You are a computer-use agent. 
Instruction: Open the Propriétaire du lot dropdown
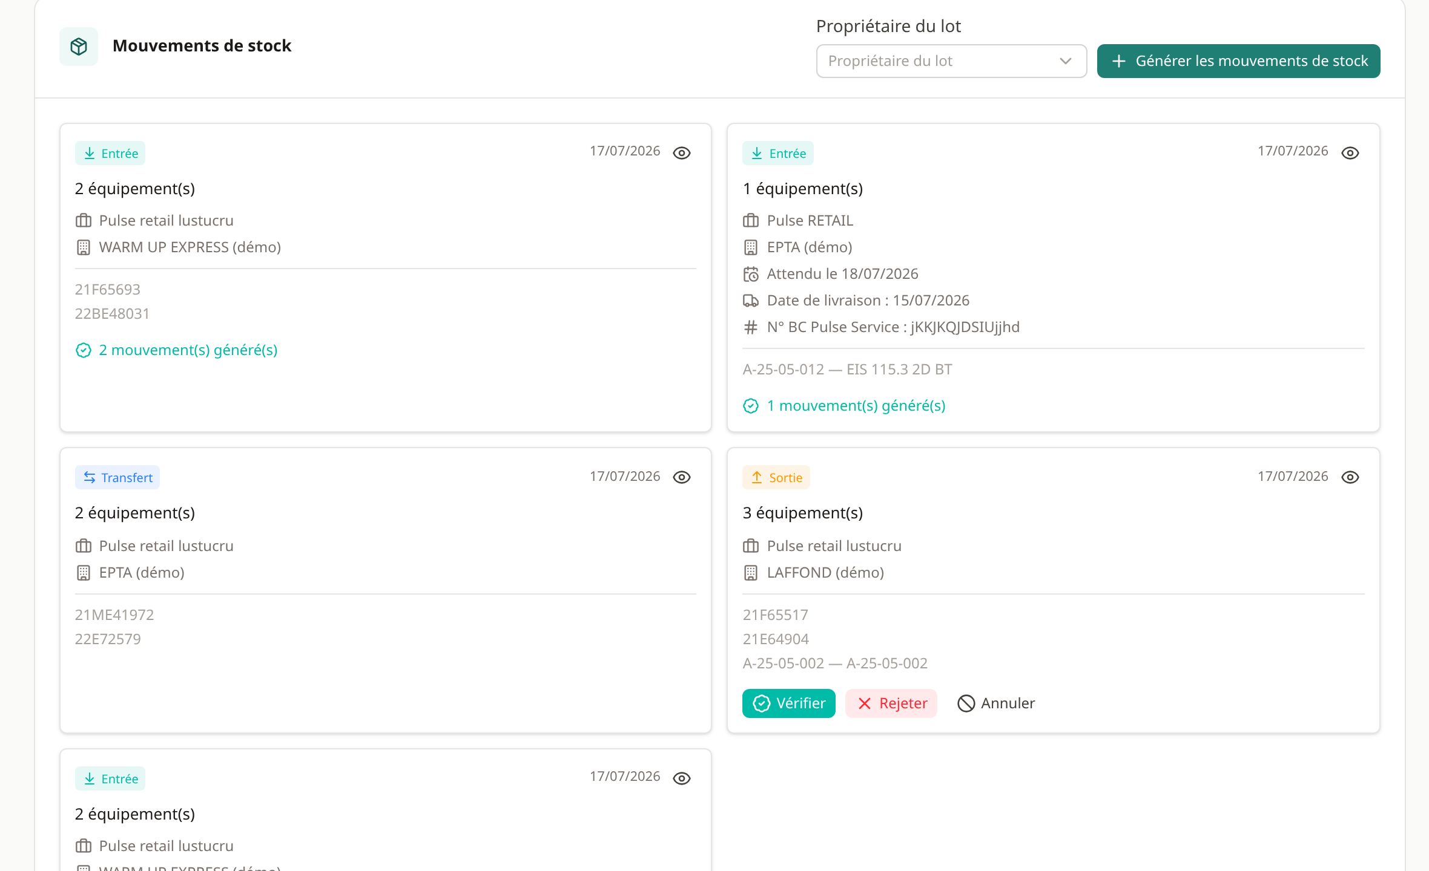[x=951, y=61]
